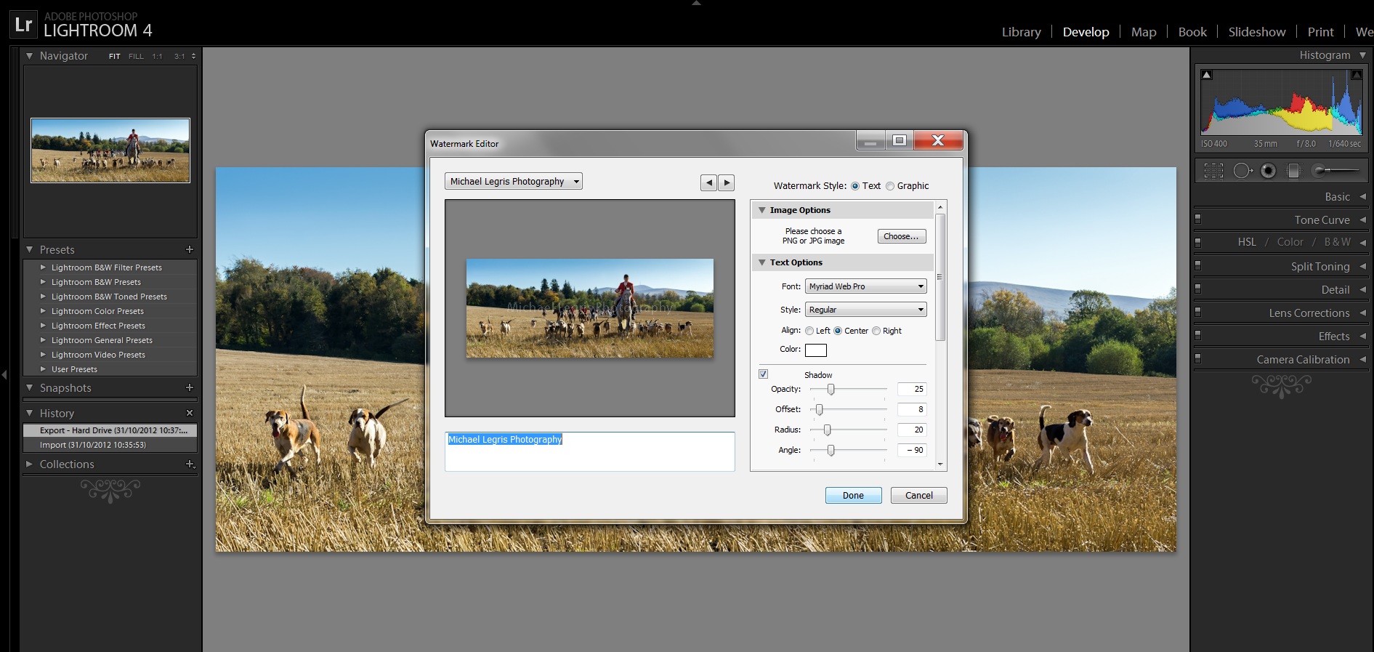Set text alignment to Right

[x=876, y=331]
